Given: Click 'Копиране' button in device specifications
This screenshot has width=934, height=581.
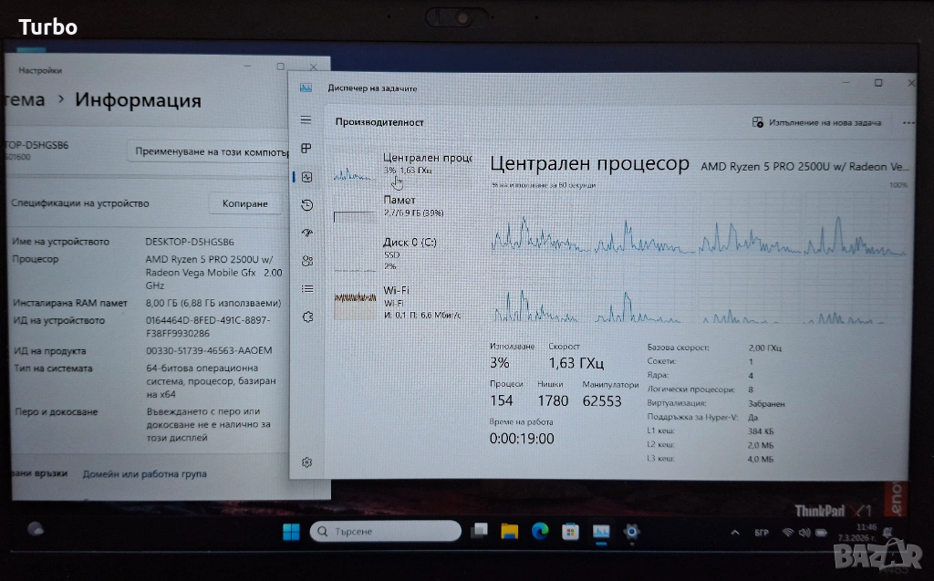Looking at the screenshot, I should pos(245,203).
